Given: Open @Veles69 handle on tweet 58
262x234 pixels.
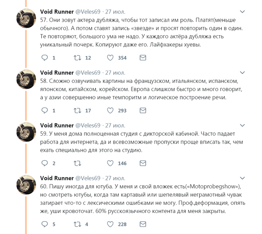Looking at the screenshot, I should (x=88, y=72).
